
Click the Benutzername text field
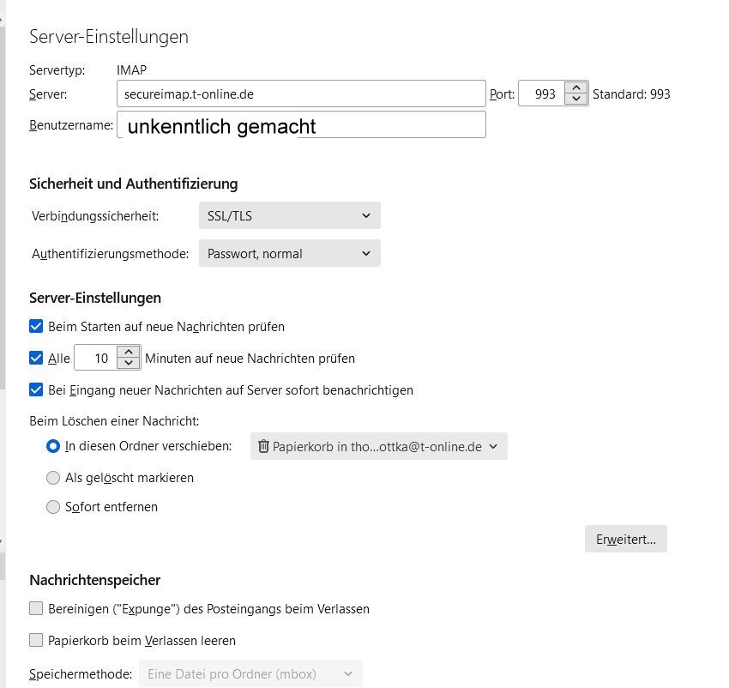(x=300, y=125)
